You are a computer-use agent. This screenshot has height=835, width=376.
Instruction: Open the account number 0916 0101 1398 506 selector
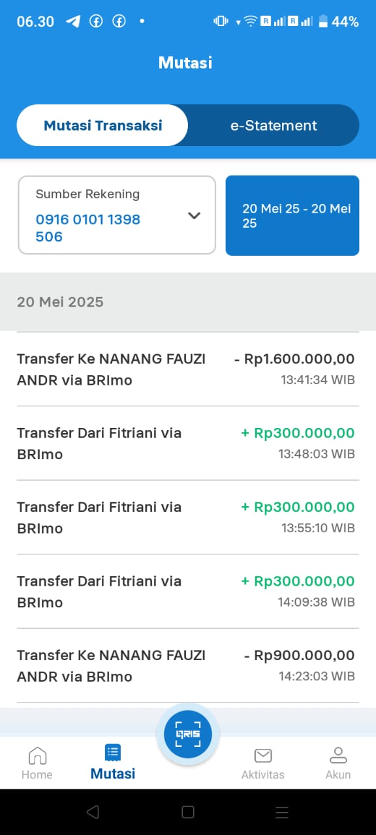tap(117, 215)
